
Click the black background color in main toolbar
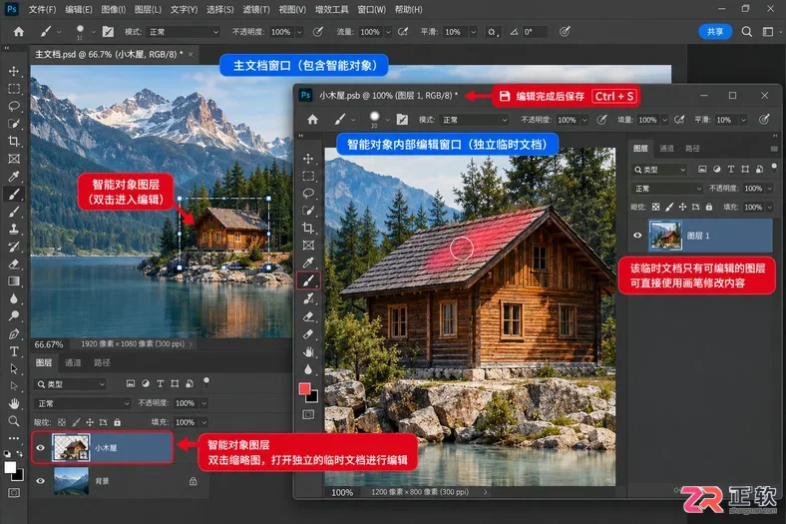pyautogui.click(x=19, y=475)
